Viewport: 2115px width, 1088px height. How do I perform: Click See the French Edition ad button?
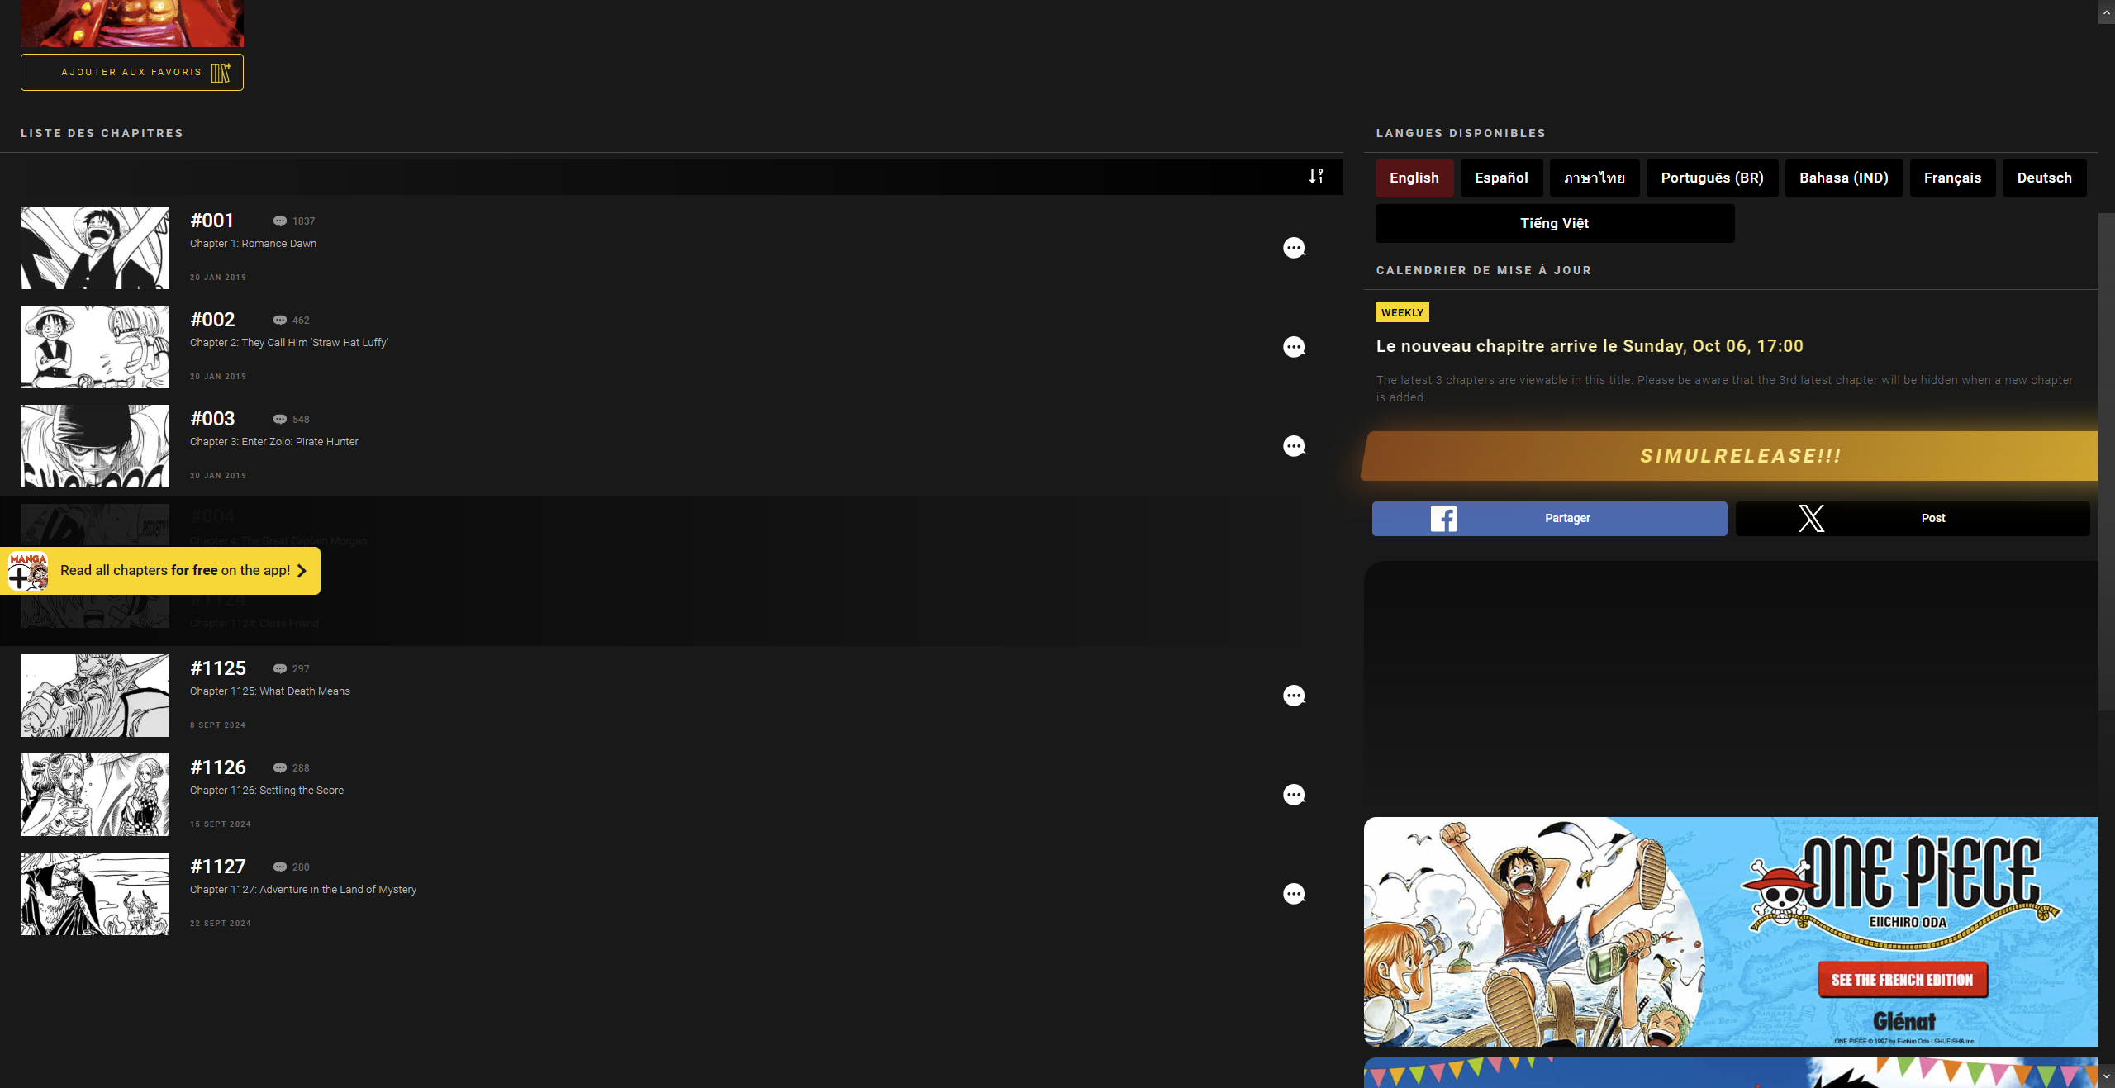click(1902, 980)
